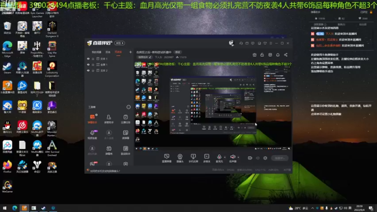The height and width of the screenshot is (212, 377).
Task: Lock the 文本 2 source layer
Action: (x=93, y=70)
